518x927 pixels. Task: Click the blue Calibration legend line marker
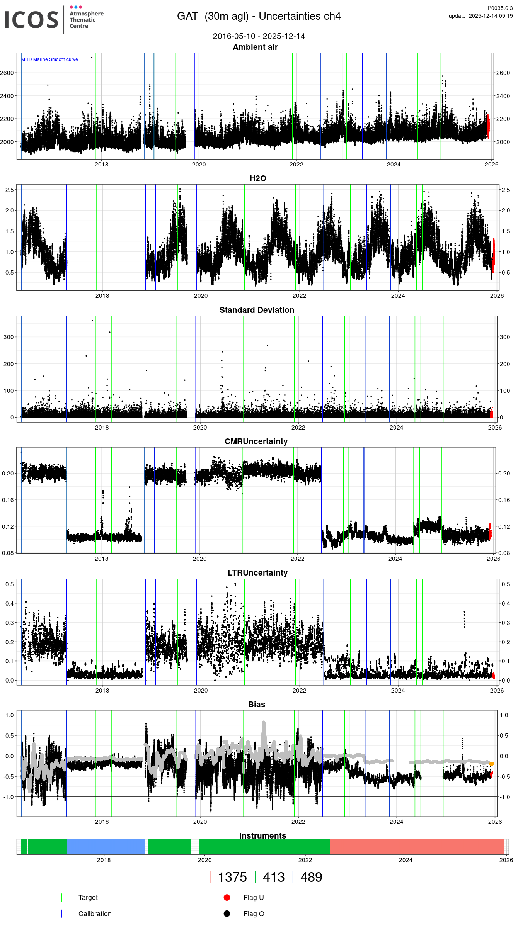coord(62,913)
